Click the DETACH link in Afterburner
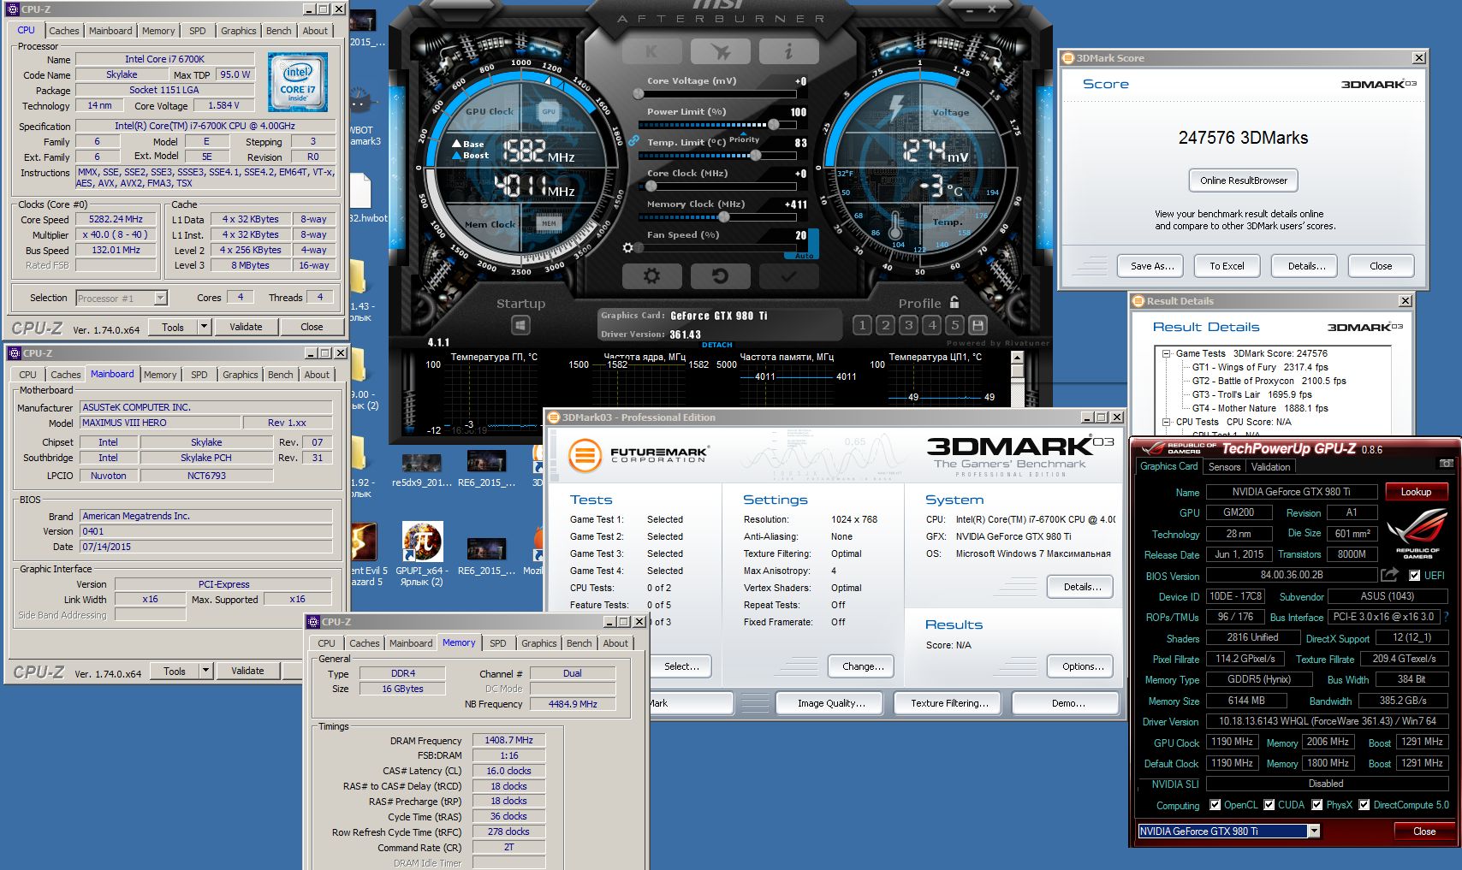 pyautogui.click(x=717, y=345)
